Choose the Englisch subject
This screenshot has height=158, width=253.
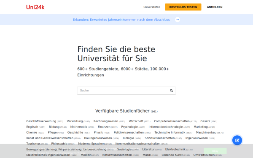[x=32, y=127]
